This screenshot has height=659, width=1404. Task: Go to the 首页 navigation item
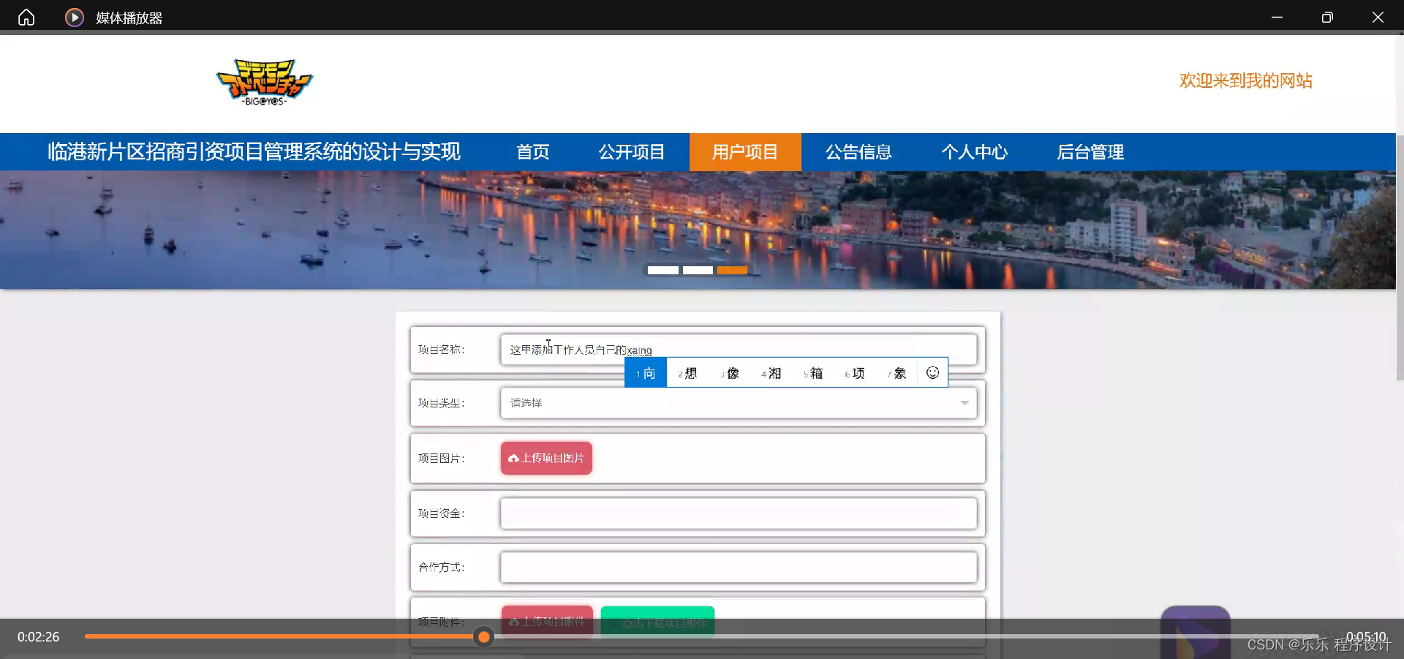[532, 151]
